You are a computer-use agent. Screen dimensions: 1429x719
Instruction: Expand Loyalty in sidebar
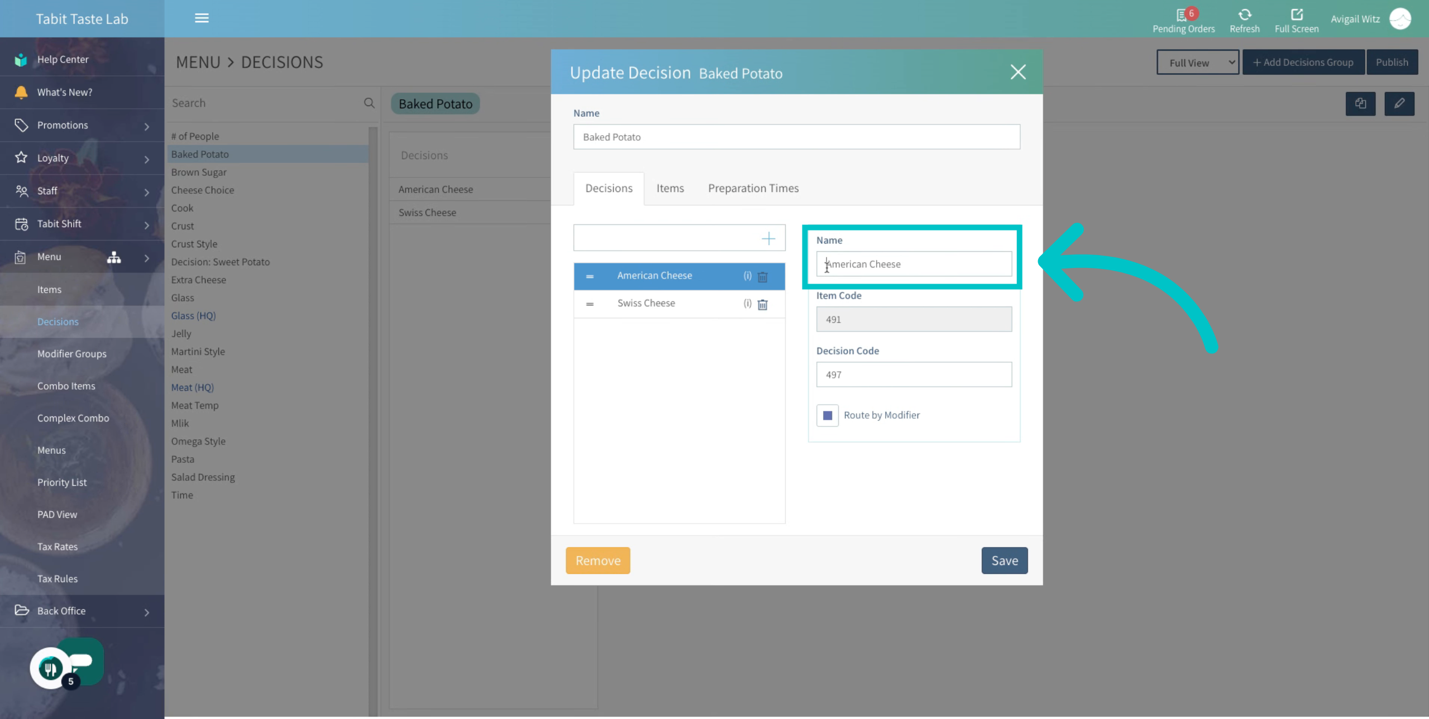82,158
